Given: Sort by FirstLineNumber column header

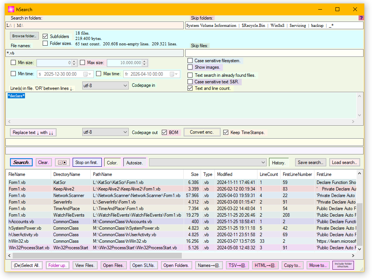Looking at the screenshot, I should [x=297, y=174].
